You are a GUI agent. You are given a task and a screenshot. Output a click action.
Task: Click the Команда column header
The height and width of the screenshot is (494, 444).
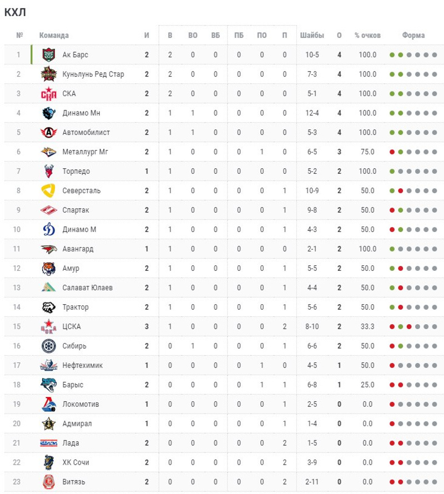[54, 36]
